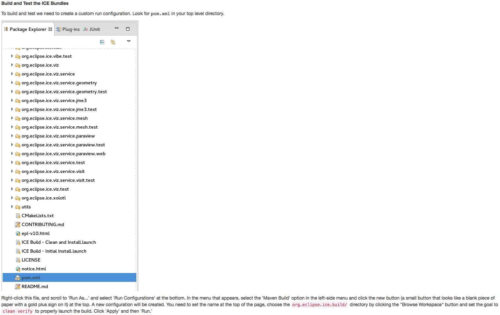
Task: Open the JUnit tab
Action: [92, 29]
